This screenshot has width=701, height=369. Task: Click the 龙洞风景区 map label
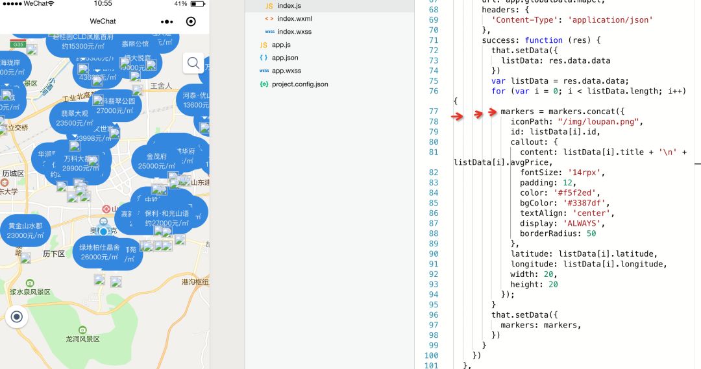point(82,339)
